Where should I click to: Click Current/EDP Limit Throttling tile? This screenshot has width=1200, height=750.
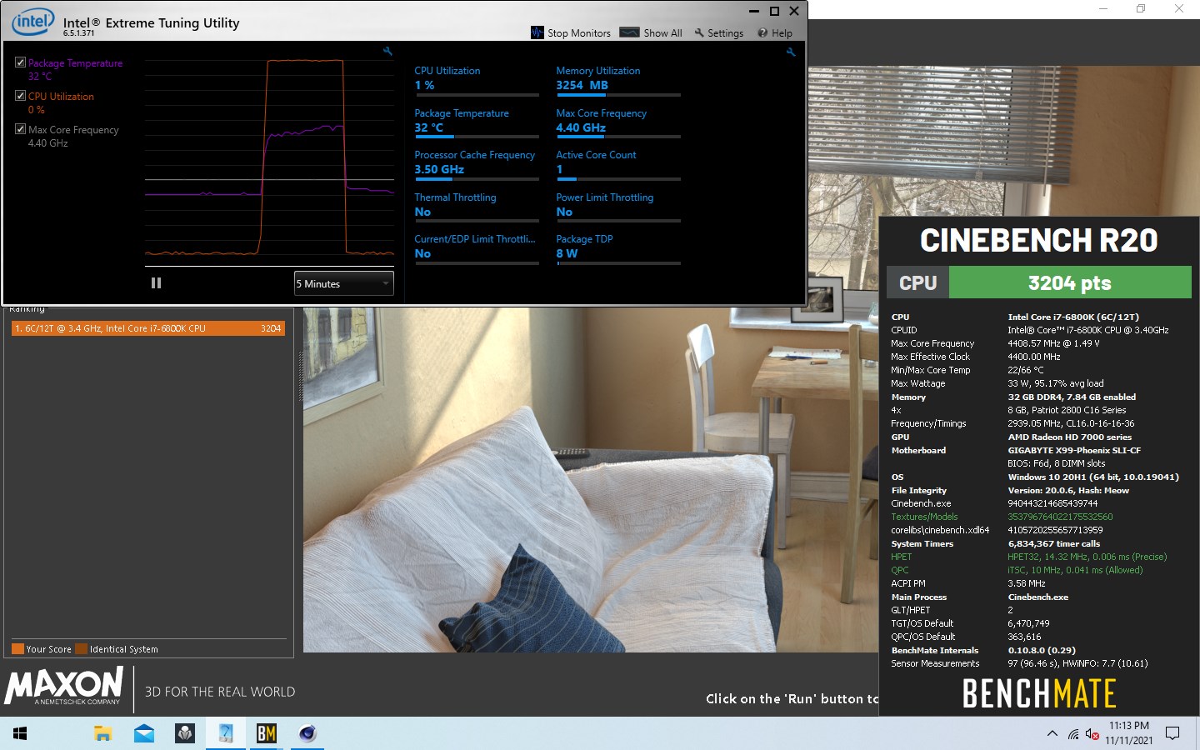coord(477,248)
